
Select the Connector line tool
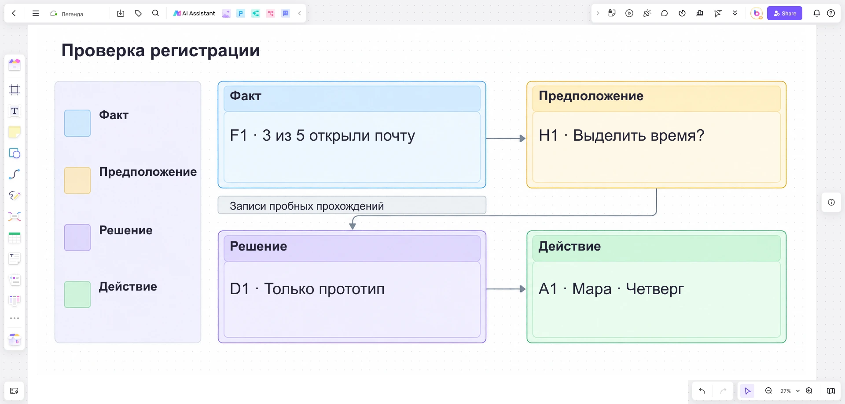(15, 174)
